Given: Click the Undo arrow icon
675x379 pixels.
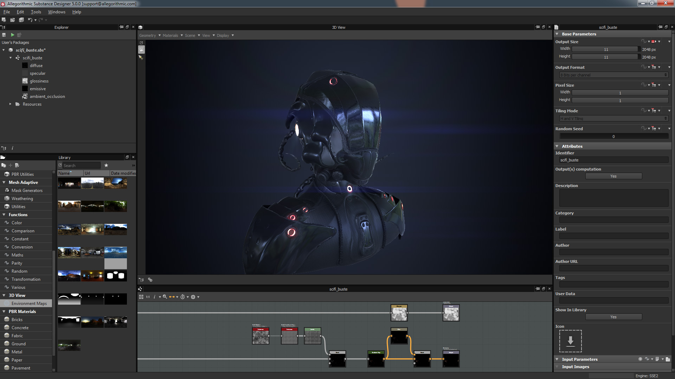Looking at the screenshot, I should [31, 20].
